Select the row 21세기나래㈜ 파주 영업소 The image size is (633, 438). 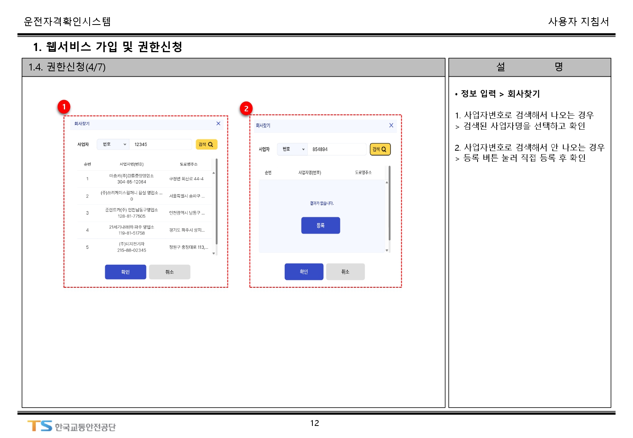pos(132,230)
